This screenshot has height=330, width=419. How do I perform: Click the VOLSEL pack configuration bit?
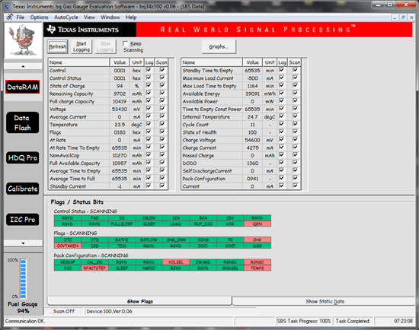[x=176, y=262]
